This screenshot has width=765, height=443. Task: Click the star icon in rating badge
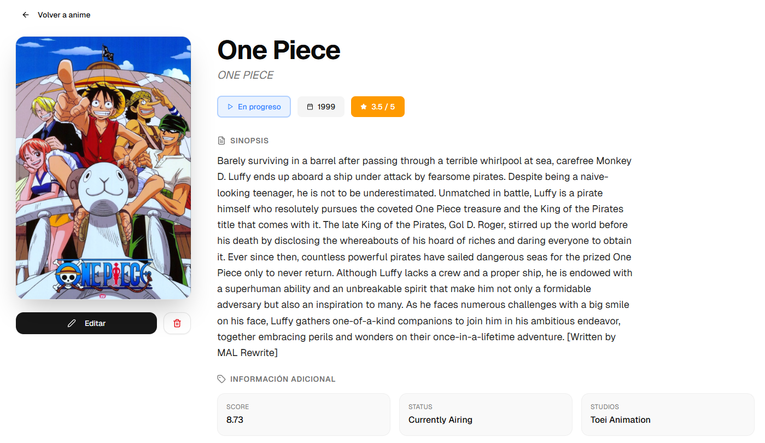point(364,107)
